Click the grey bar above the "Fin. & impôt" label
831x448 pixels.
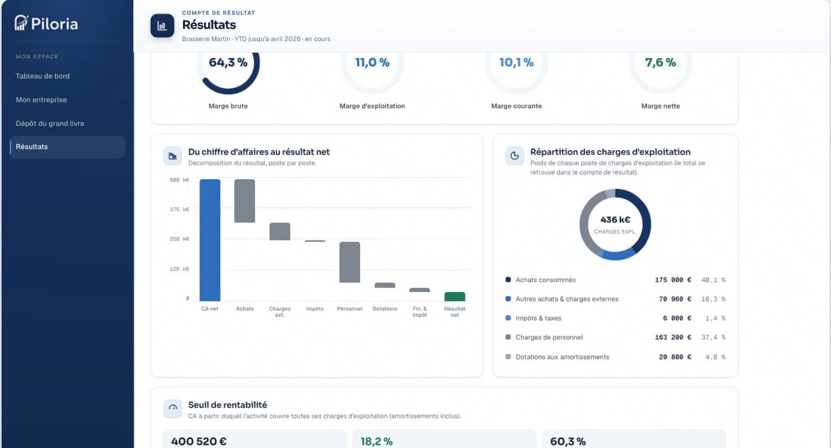click(420, 290)
